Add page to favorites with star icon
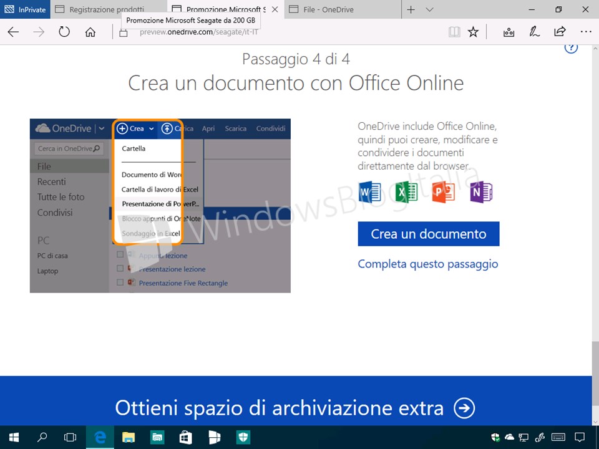This screenshot has height=449, width=599. (473, 32)
